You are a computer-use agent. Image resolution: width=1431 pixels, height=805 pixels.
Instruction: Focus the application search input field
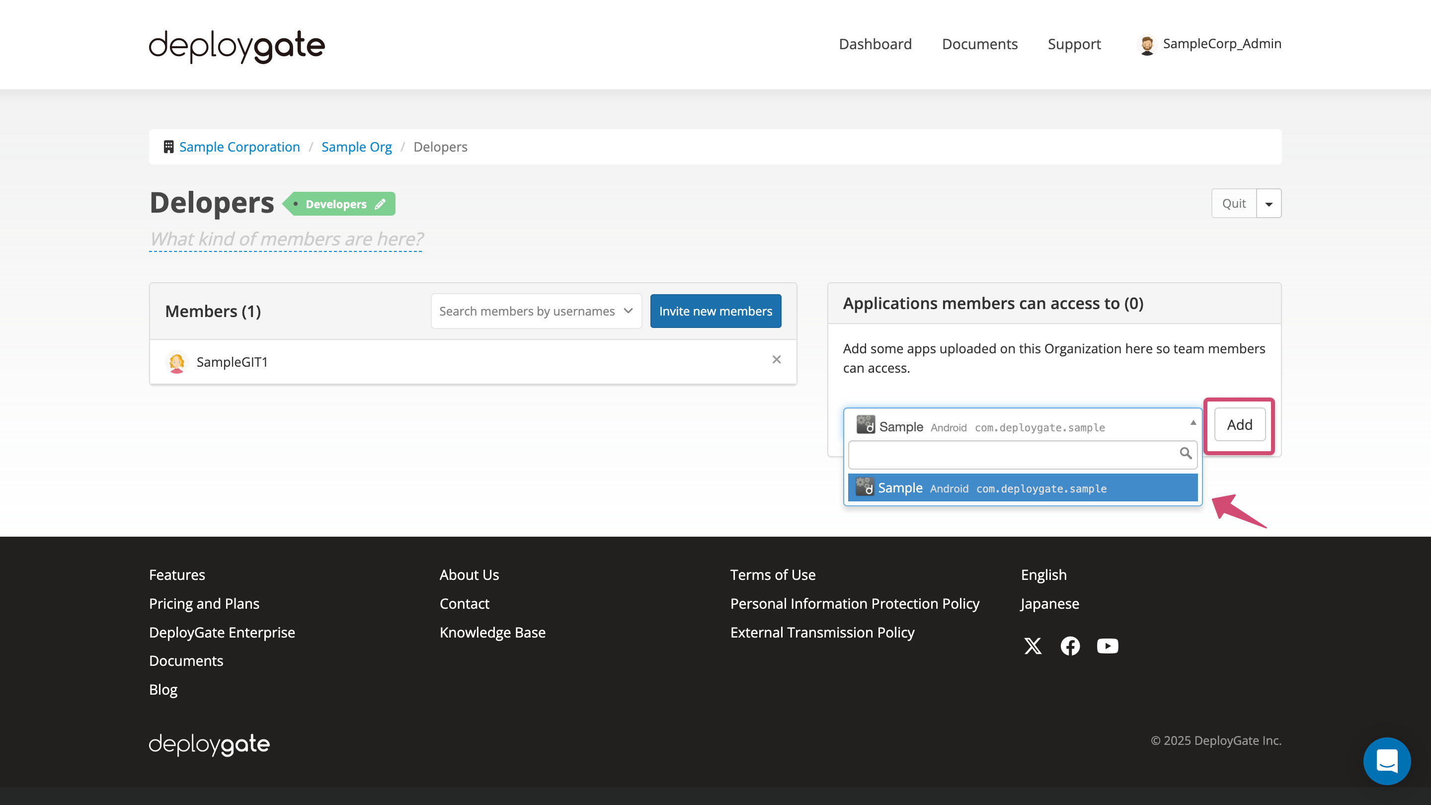[1023, 455]
